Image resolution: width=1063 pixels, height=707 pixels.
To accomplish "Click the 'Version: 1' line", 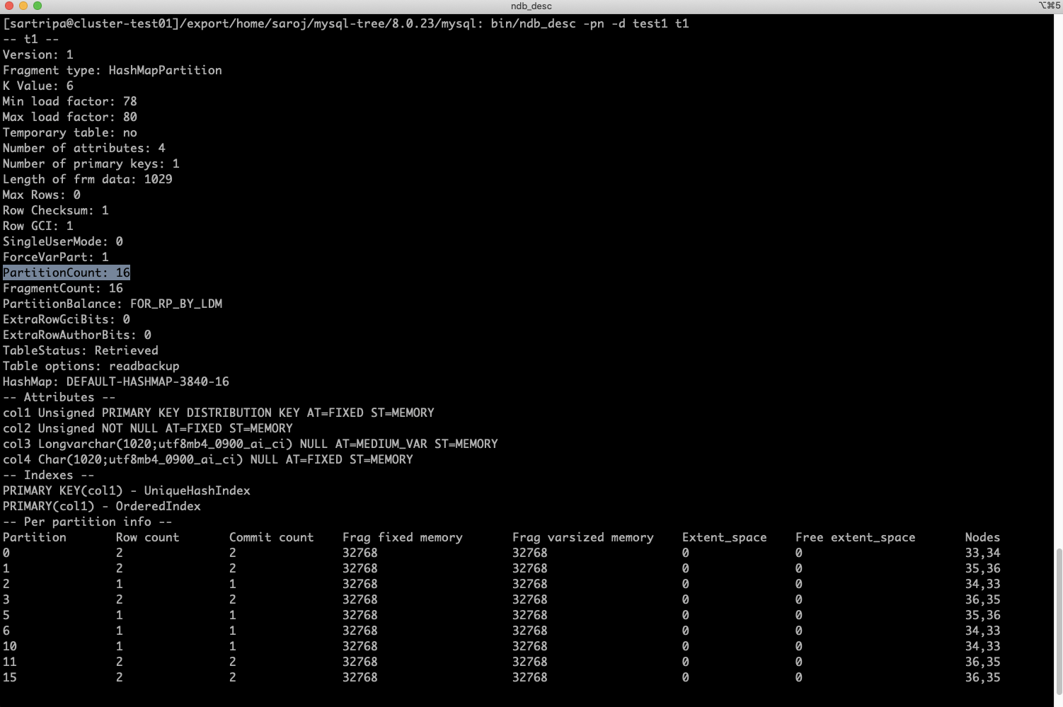I will 38,54.
